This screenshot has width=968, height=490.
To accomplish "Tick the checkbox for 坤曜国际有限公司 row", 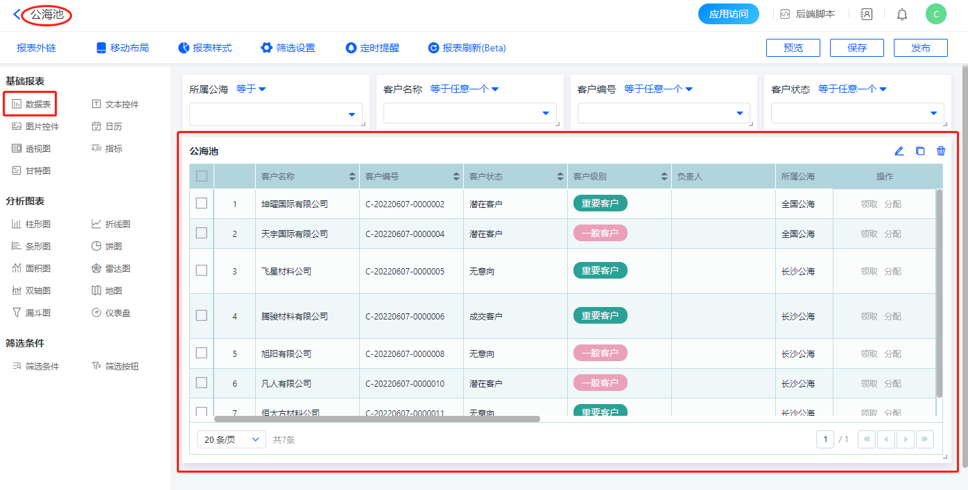I will point(202,203).
